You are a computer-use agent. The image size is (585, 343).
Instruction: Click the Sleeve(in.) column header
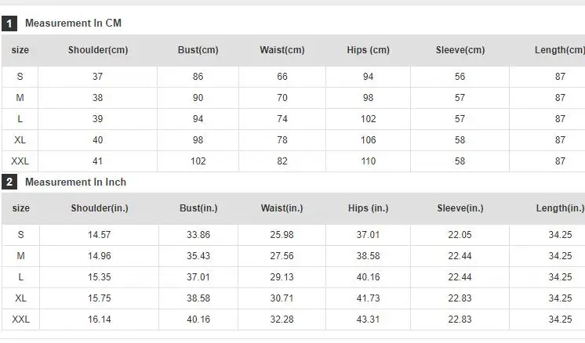[x=460, y=208]
